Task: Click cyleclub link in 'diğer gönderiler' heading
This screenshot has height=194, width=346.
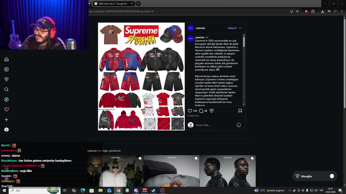Action: pos(92,151)
